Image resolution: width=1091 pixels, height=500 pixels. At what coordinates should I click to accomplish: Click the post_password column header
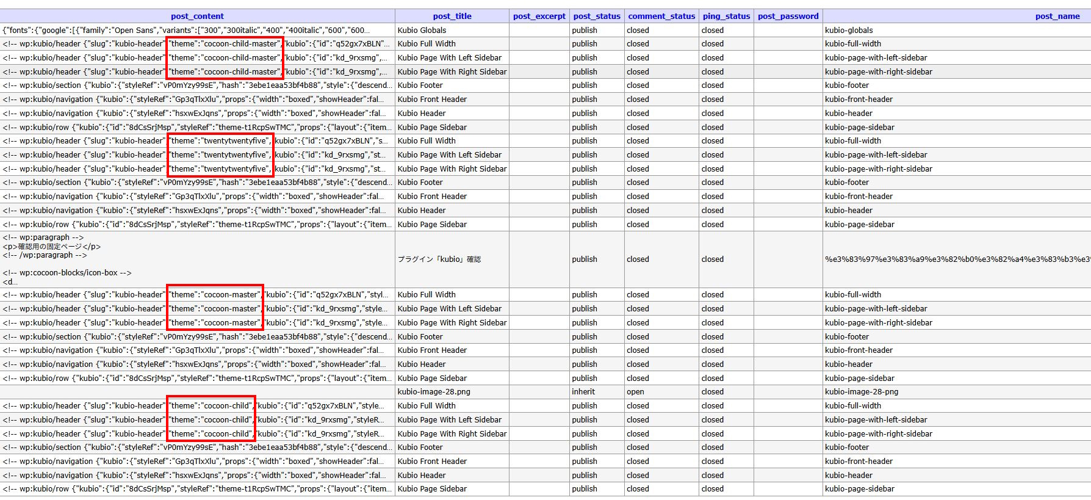tap(788, 16)
